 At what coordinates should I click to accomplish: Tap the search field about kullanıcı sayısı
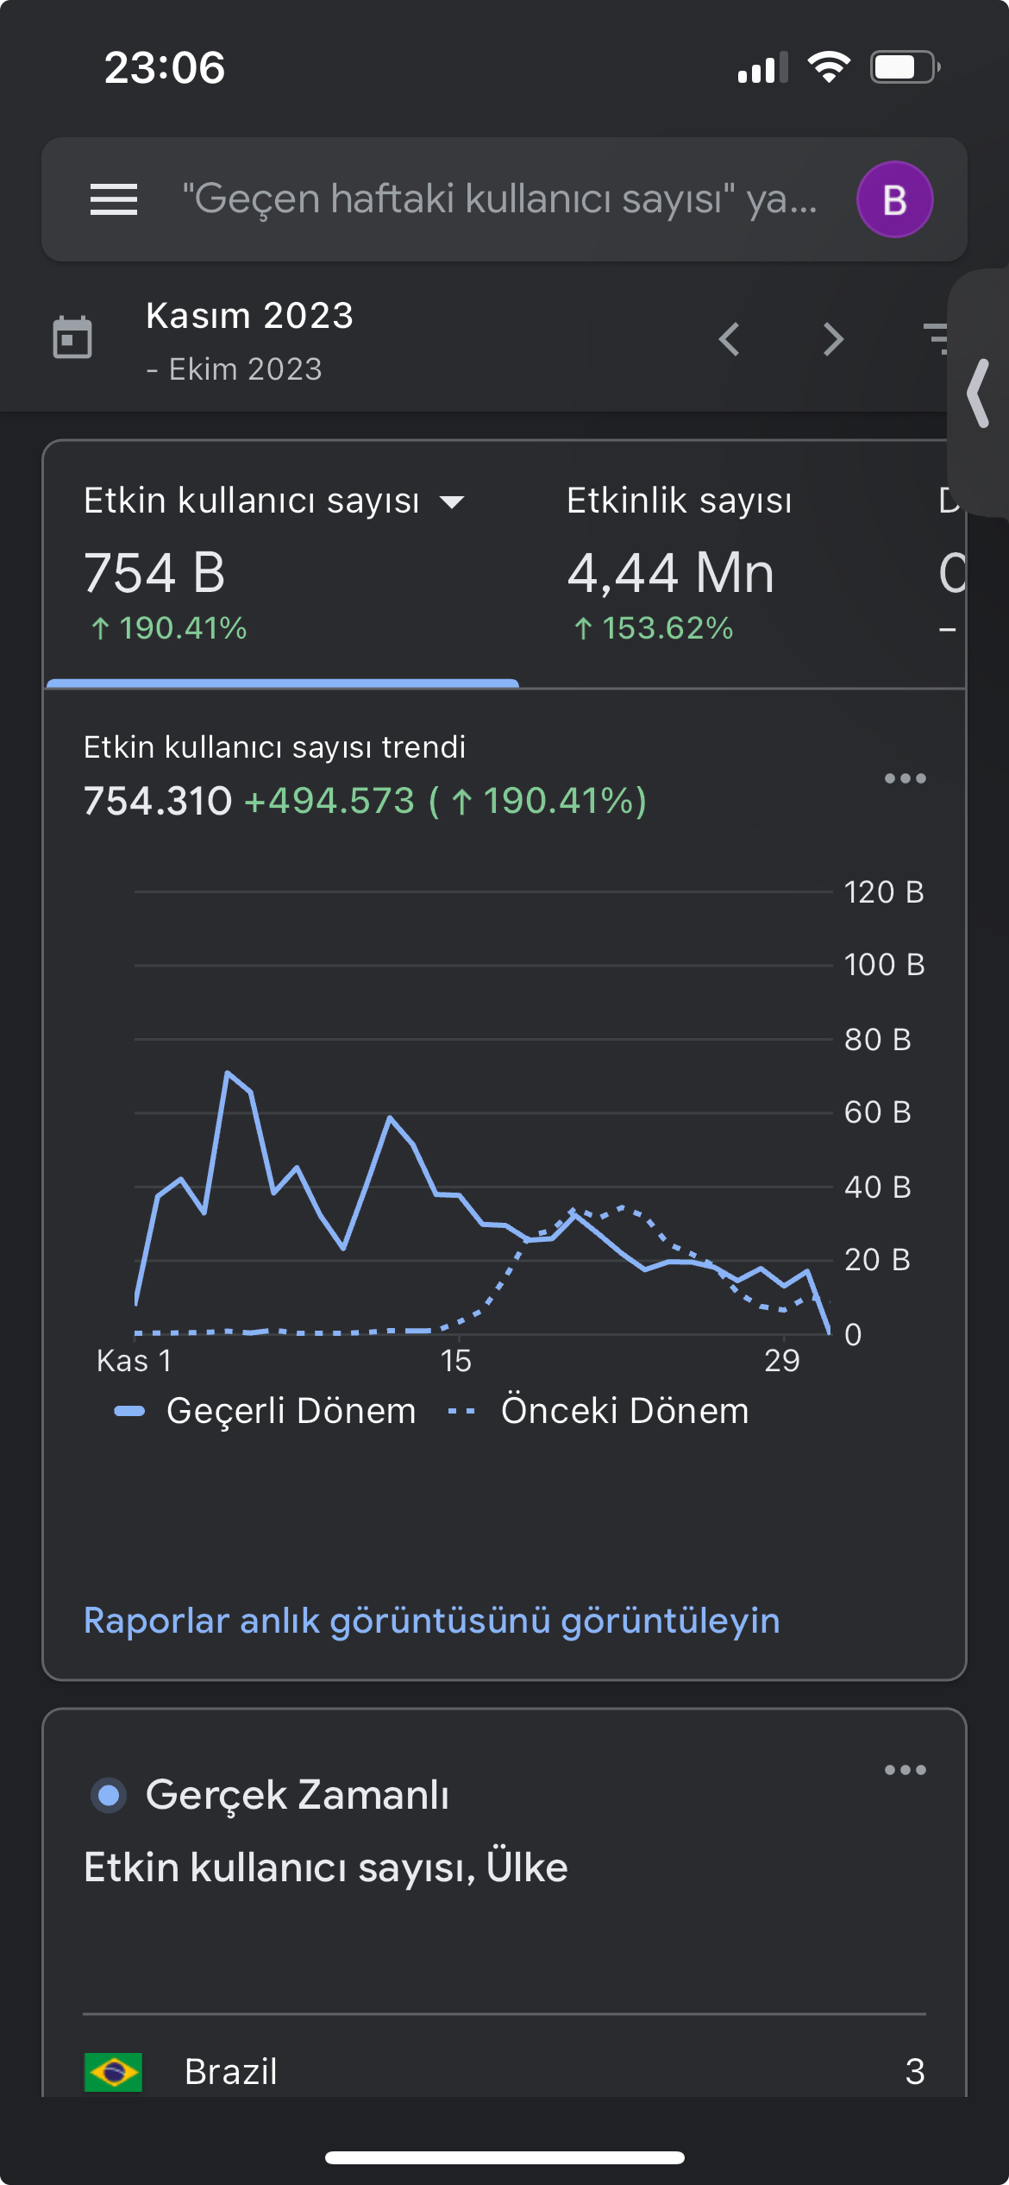coord(500,199)
